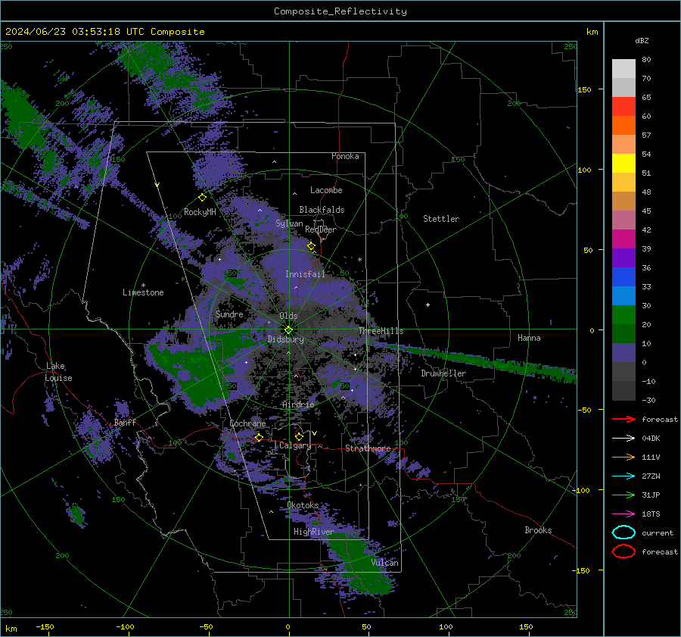
Task: Click the yellow radar-center diamond above Didsbury
Action: point(288,330)
